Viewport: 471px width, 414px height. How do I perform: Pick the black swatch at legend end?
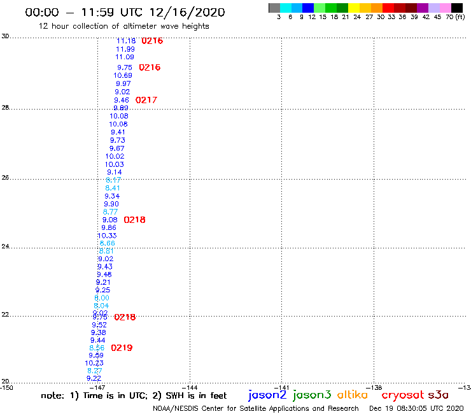pyautogui.click(x=456, y=8)
